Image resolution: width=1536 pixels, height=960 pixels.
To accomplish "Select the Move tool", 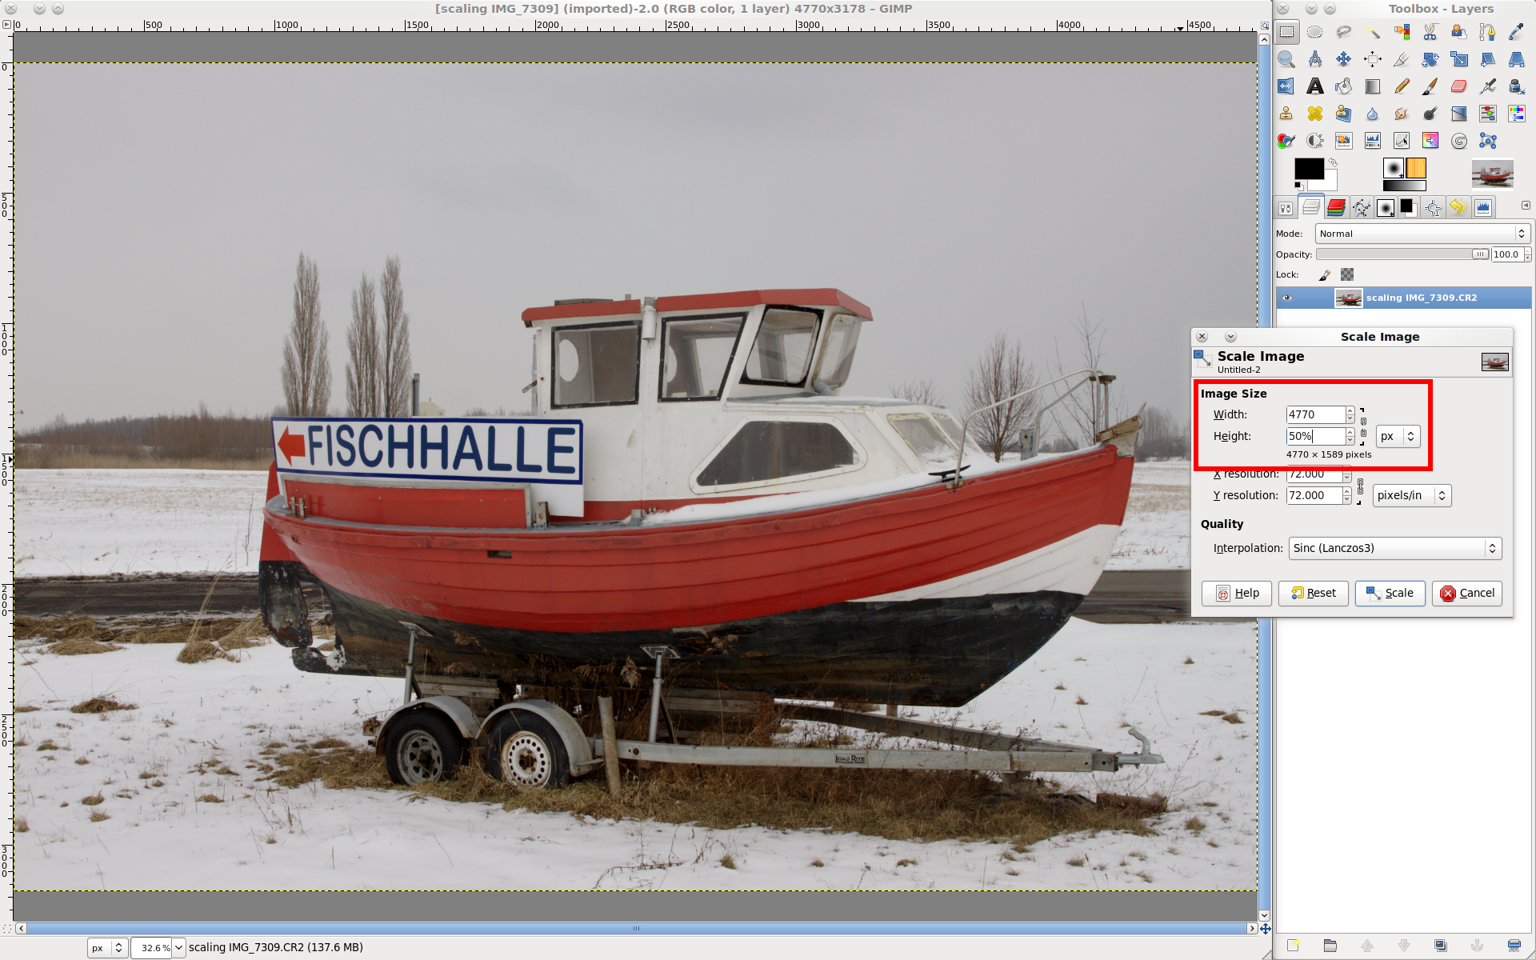I will point(1343,59).
